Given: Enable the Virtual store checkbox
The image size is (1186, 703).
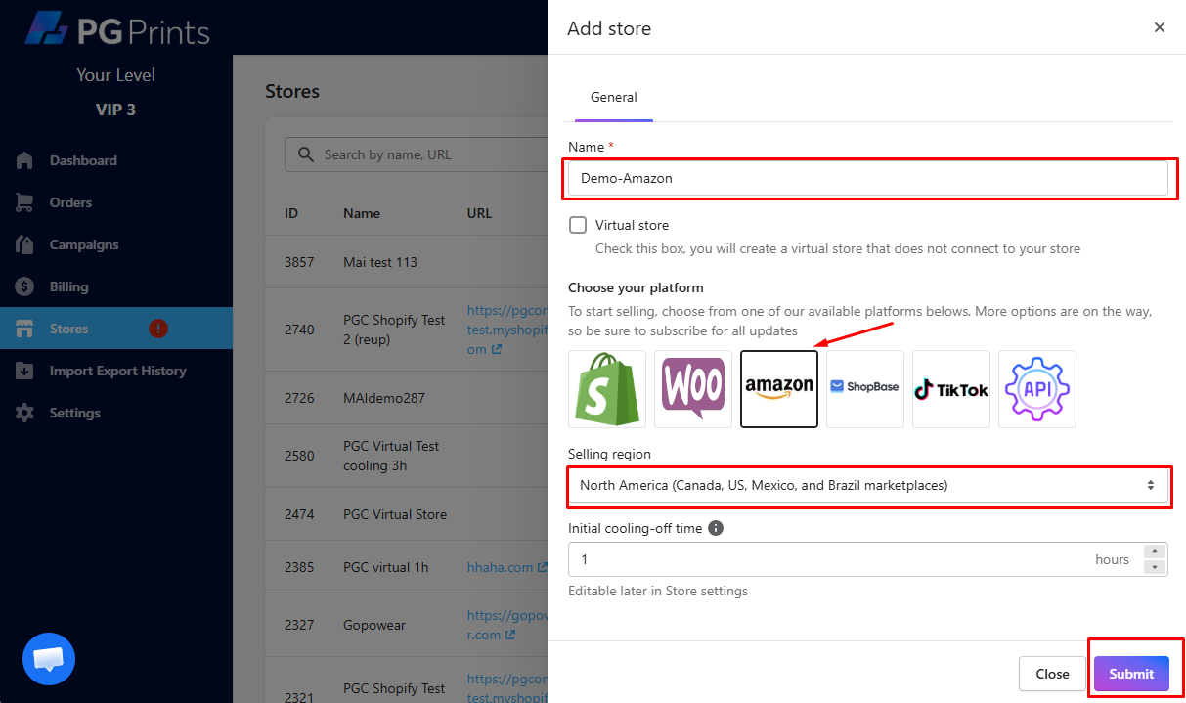Looking at the screenshot, I should point(578,225).
